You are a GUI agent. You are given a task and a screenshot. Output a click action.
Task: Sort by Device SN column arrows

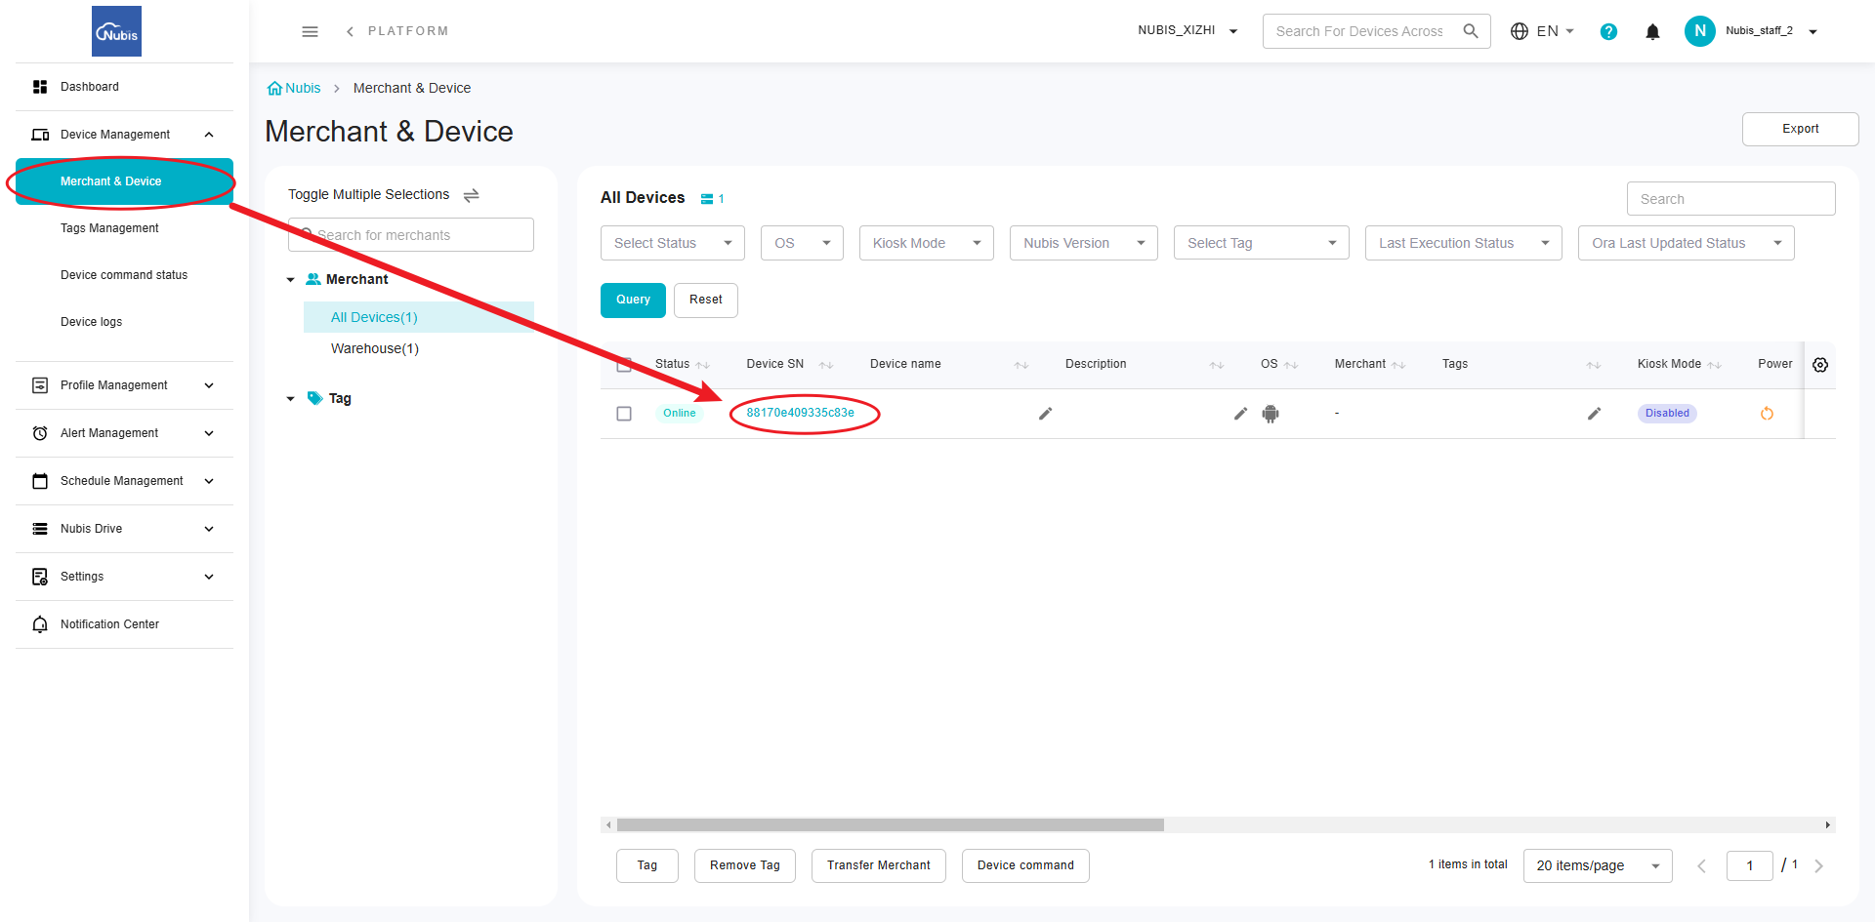[x=826, y=365]
